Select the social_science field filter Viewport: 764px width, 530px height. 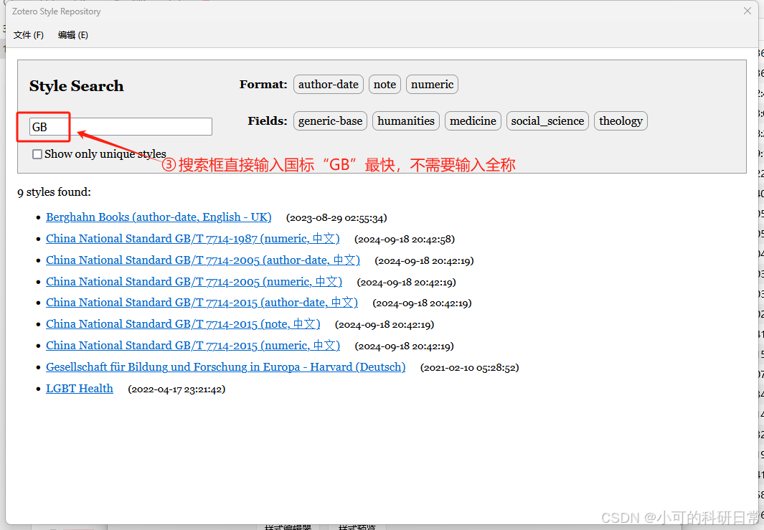tap(547, 120)
